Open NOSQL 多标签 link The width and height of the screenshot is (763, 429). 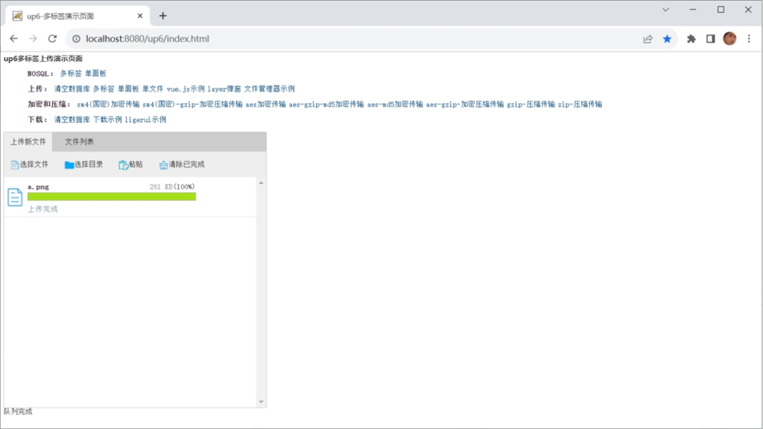click(71, 74)
